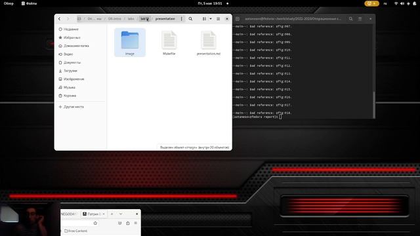This screenshot has width=420, height=236.
Task: Click the 'presentation' path bar segment
Action: tap(165, 19)
